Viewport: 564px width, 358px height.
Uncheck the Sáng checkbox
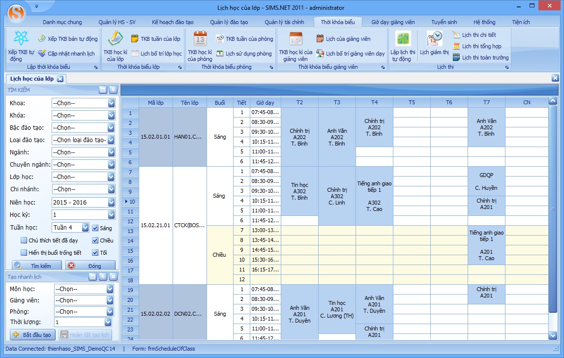click(95, 228)
